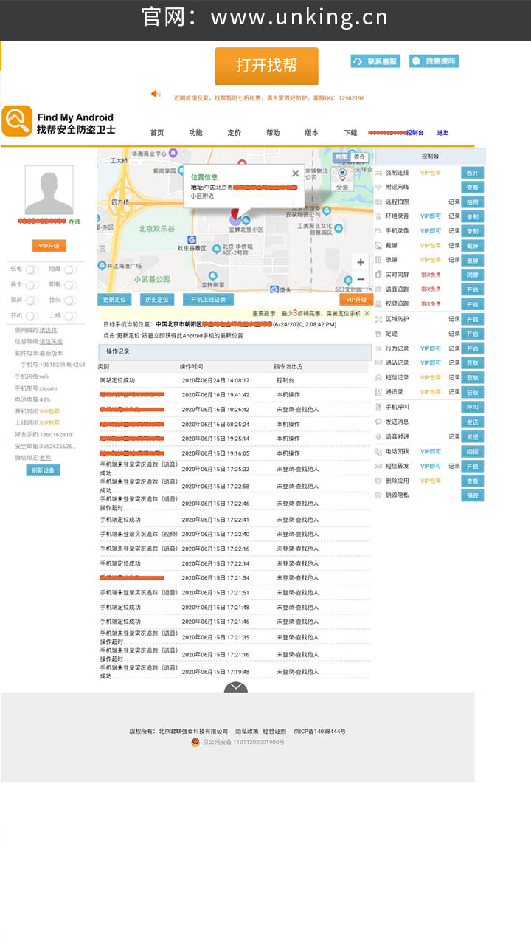This screenshot has width=531, height=945.
Task: Toggle the 挂失 switch
Action: (x=70, y=300)
